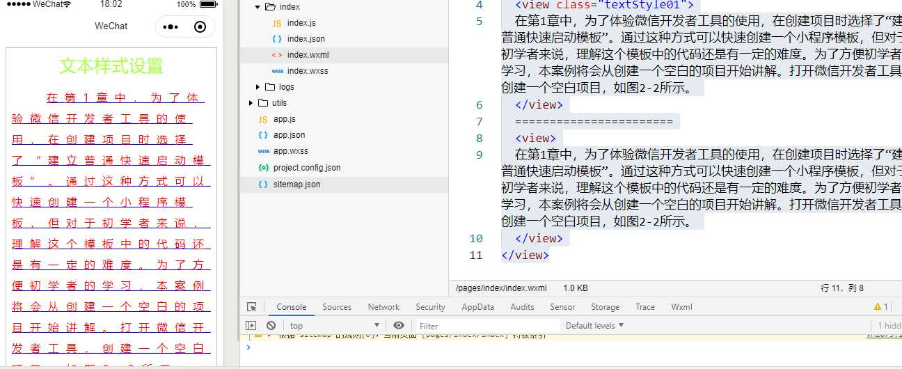The width and height of the screenshot is (902, 369).
Task: Switch to the Console tab
Action: click(291, 307)
